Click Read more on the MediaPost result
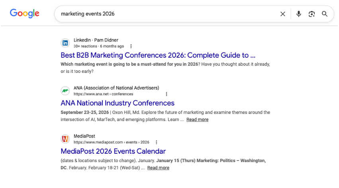This screenshot has height=188, width=339. (x=158, y=168)
